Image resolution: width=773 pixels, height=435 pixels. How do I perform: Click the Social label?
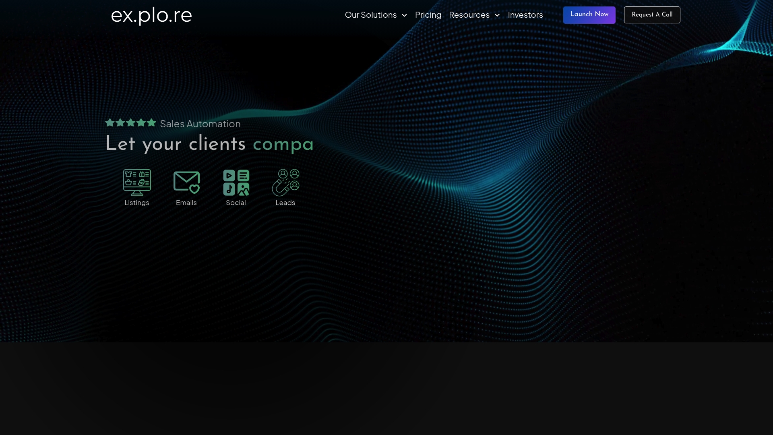coord(236,203)
